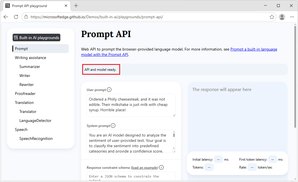Click the JSON schema input field
The height and width of the screenshot is (182, 298).
[131, 176]
